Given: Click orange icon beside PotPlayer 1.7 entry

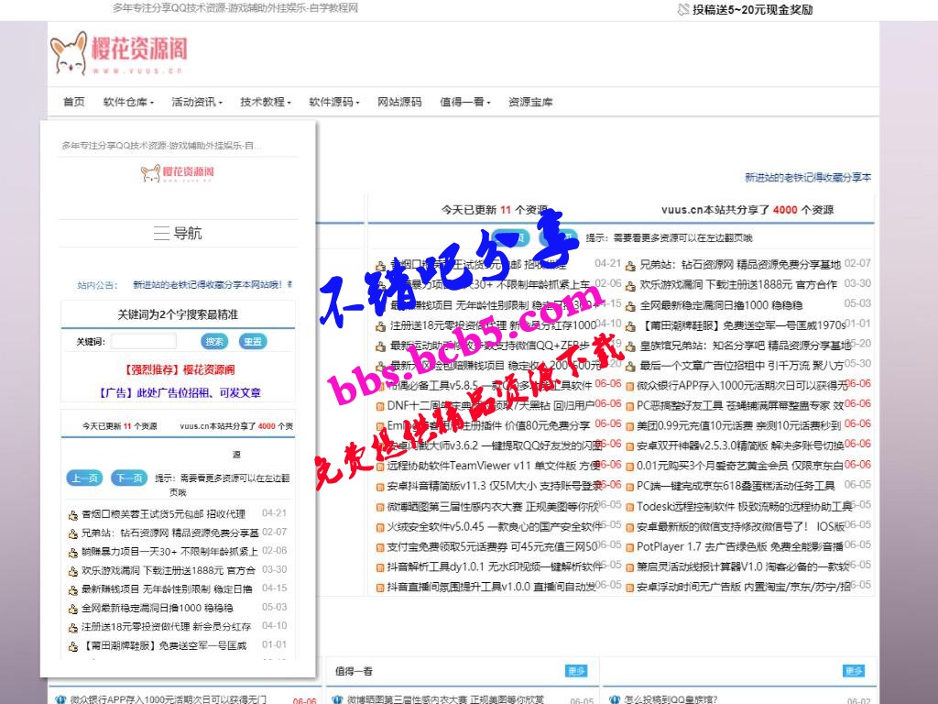Looking at the screenshot, I should (x=629, y=547).
